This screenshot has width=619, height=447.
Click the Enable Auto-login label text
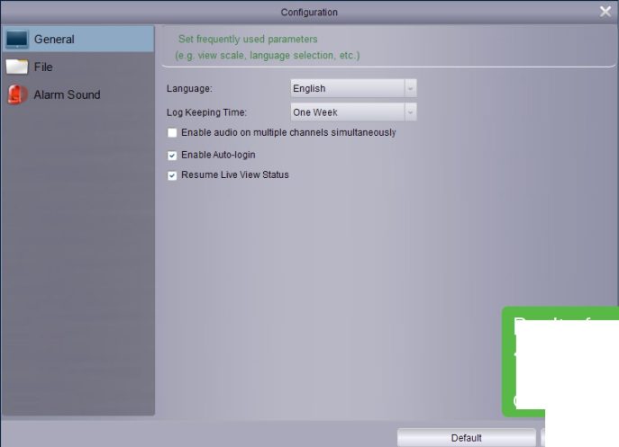click(218, 156)
